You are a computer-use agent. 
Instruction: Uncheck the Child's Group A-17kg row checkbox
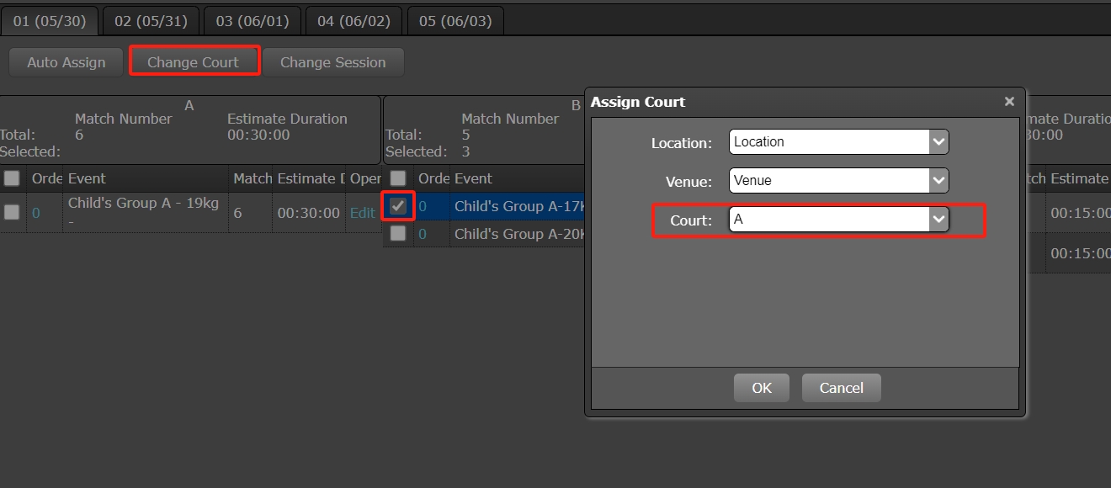pos(398,206)
